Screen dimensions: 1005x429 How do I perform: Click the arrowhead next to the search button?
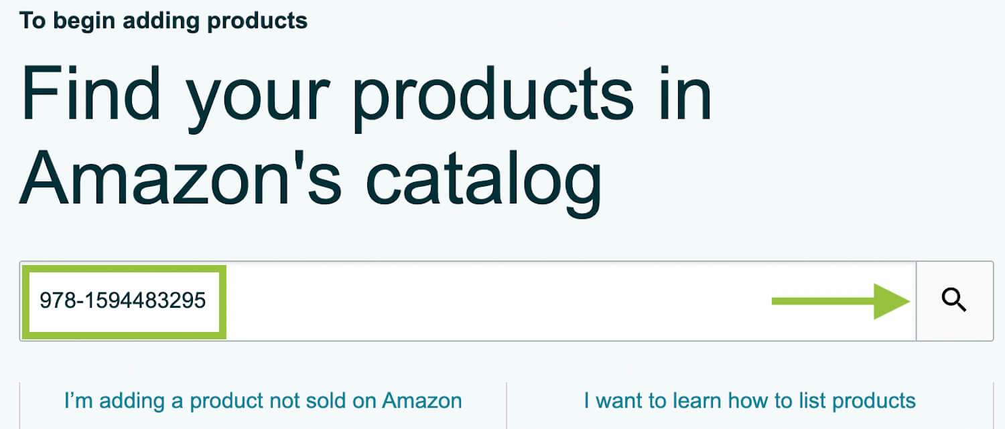[892, 301]
